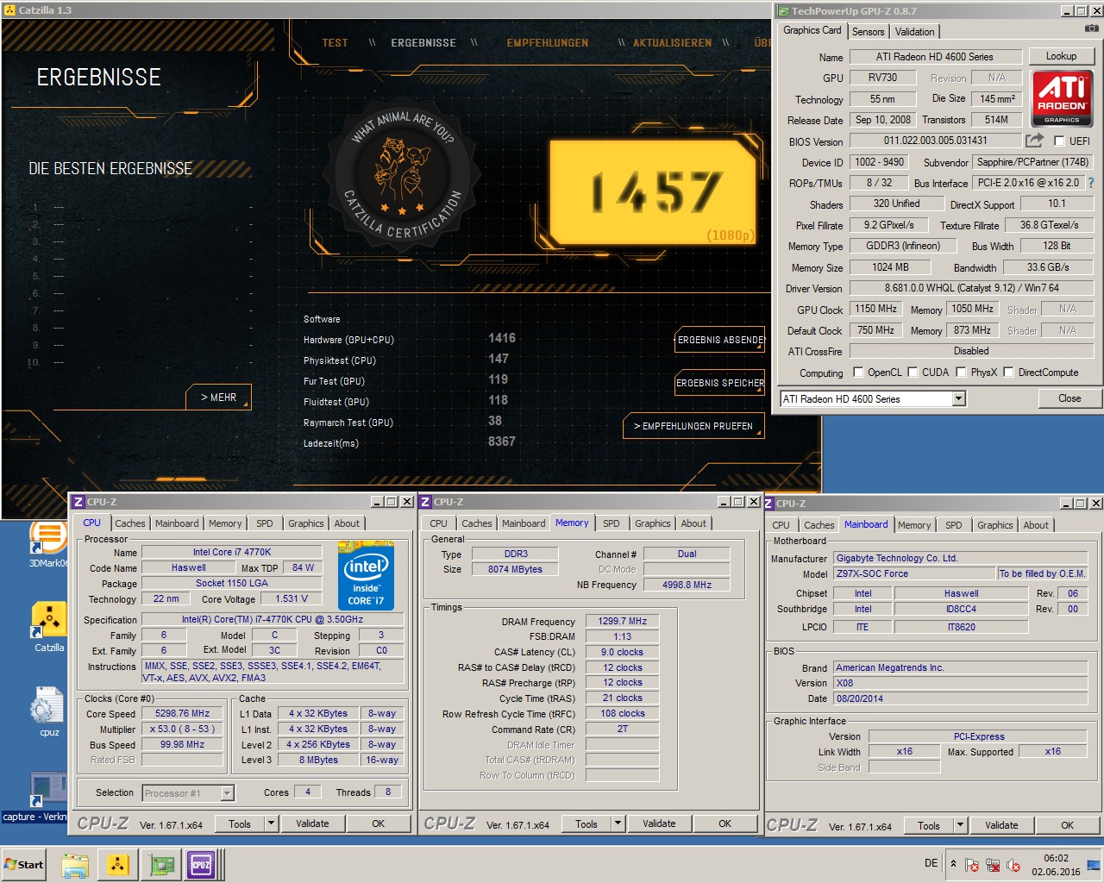Open the EMPFEHLUNGEN menu in Catzilla
1104x883 pixels.
548,42
